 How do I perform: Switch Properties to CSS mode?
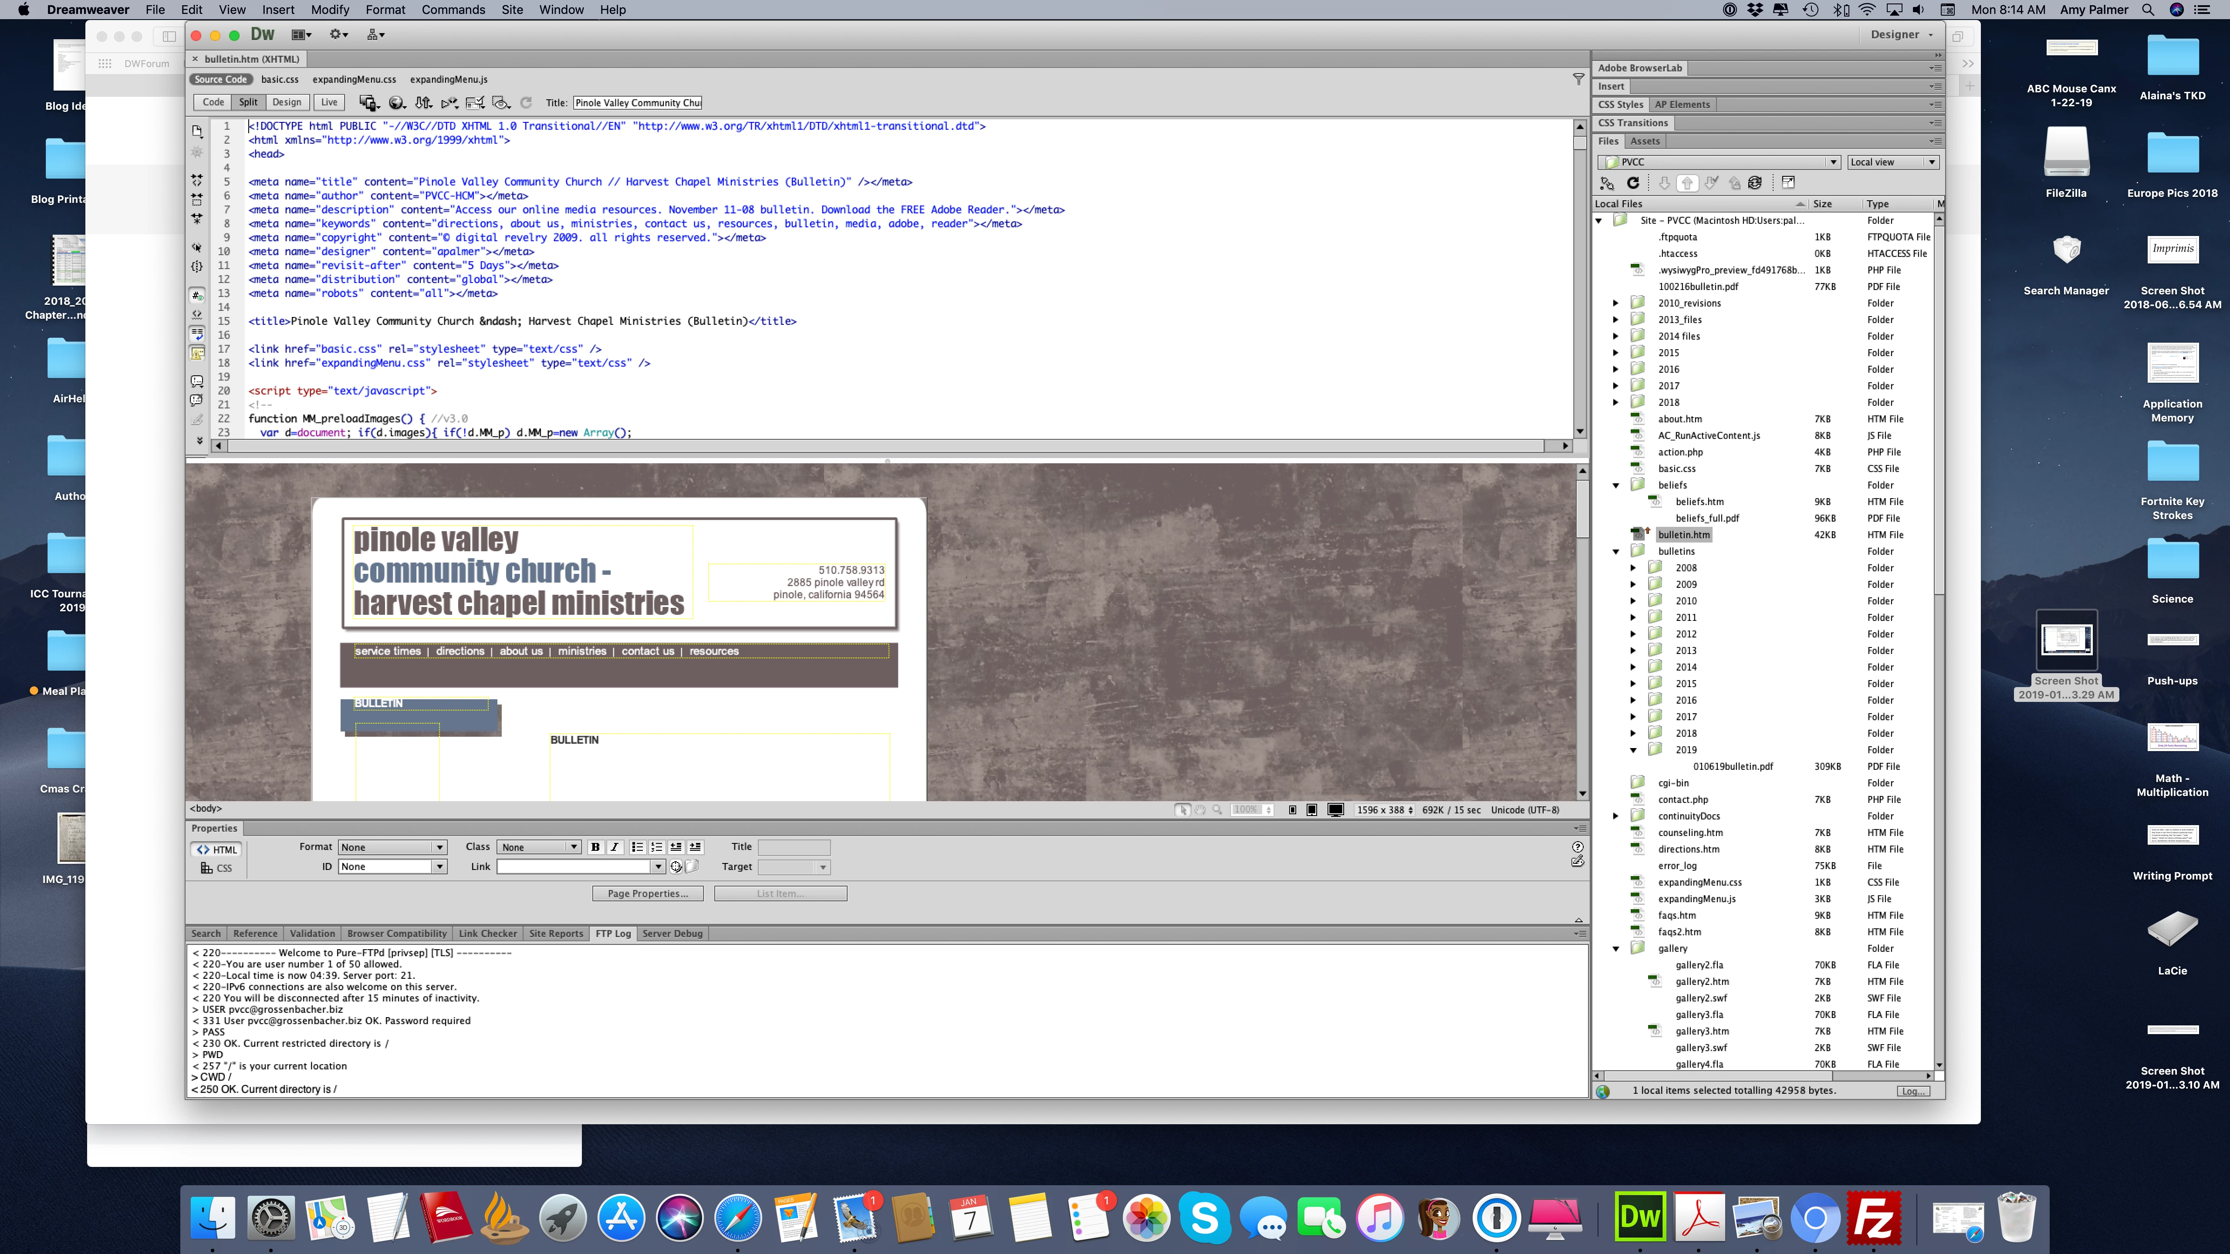pyautogui.click(x=216, y=868)
